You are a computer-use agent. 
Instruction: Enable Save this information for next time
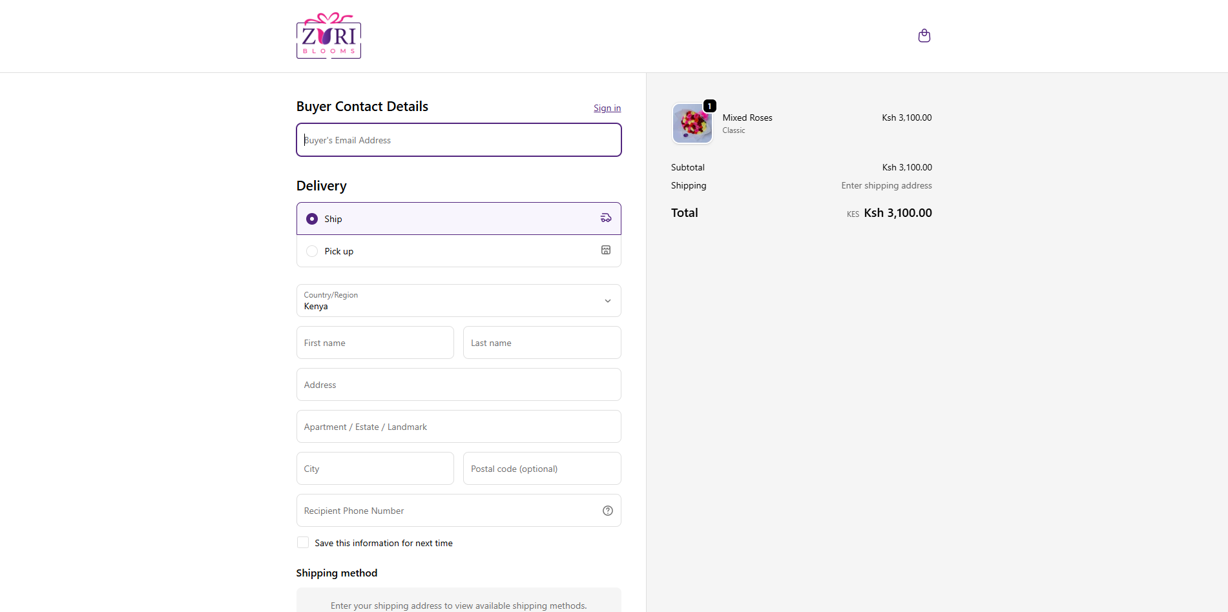302,542
